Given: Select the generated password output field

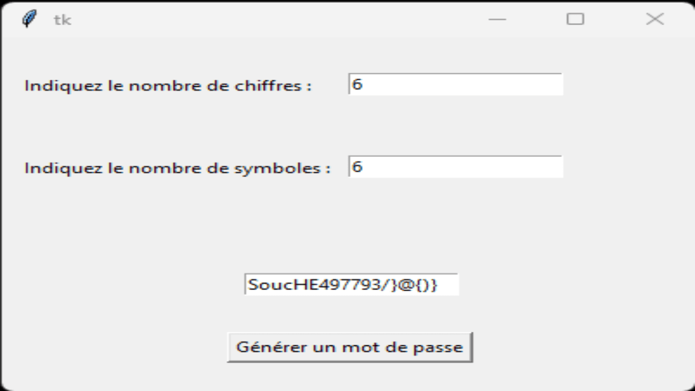Looking at the screenshot, I should [x=351, y=284].
